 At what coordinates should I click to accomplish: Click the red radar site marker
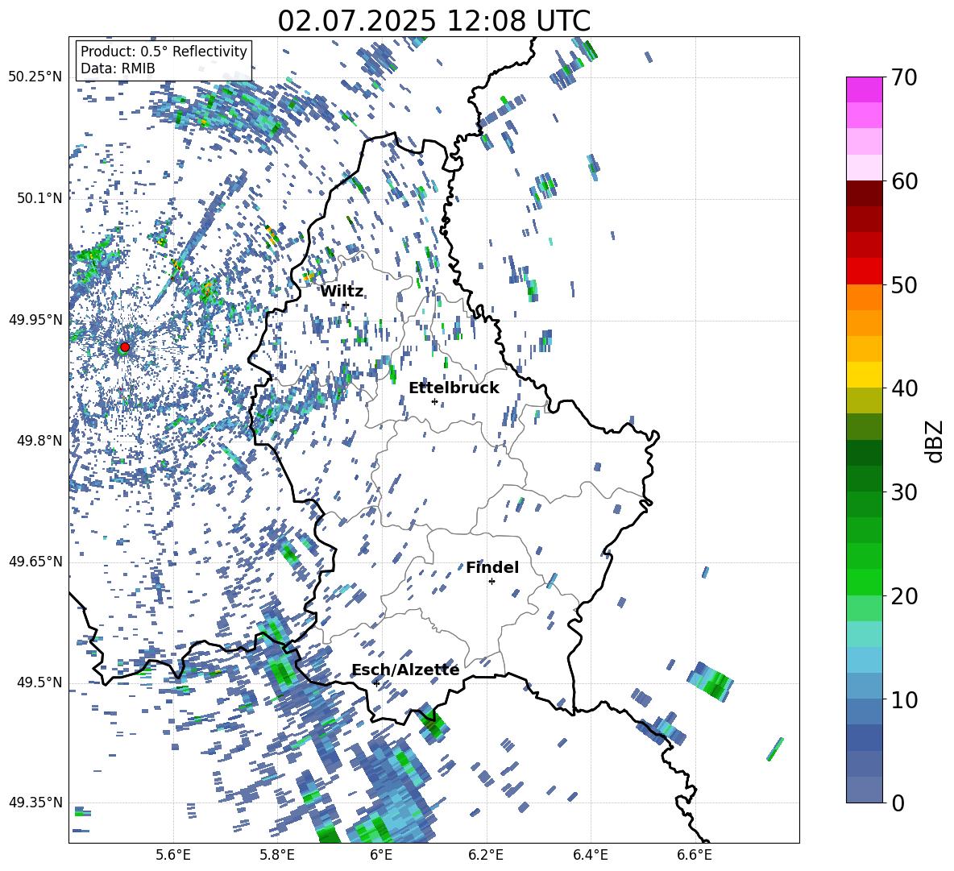[125, 347]
